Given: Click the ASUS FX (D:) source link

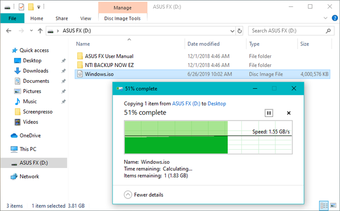Looking at the screenshot, I should click(186, 104).
